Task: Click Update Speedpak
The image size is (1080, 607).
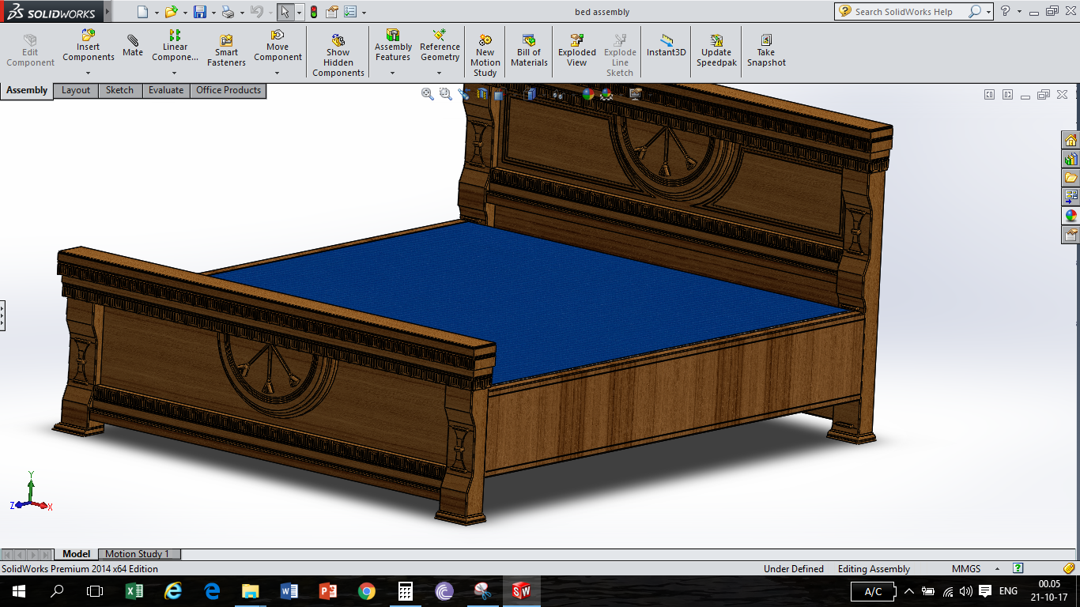Action: [716, 51]
